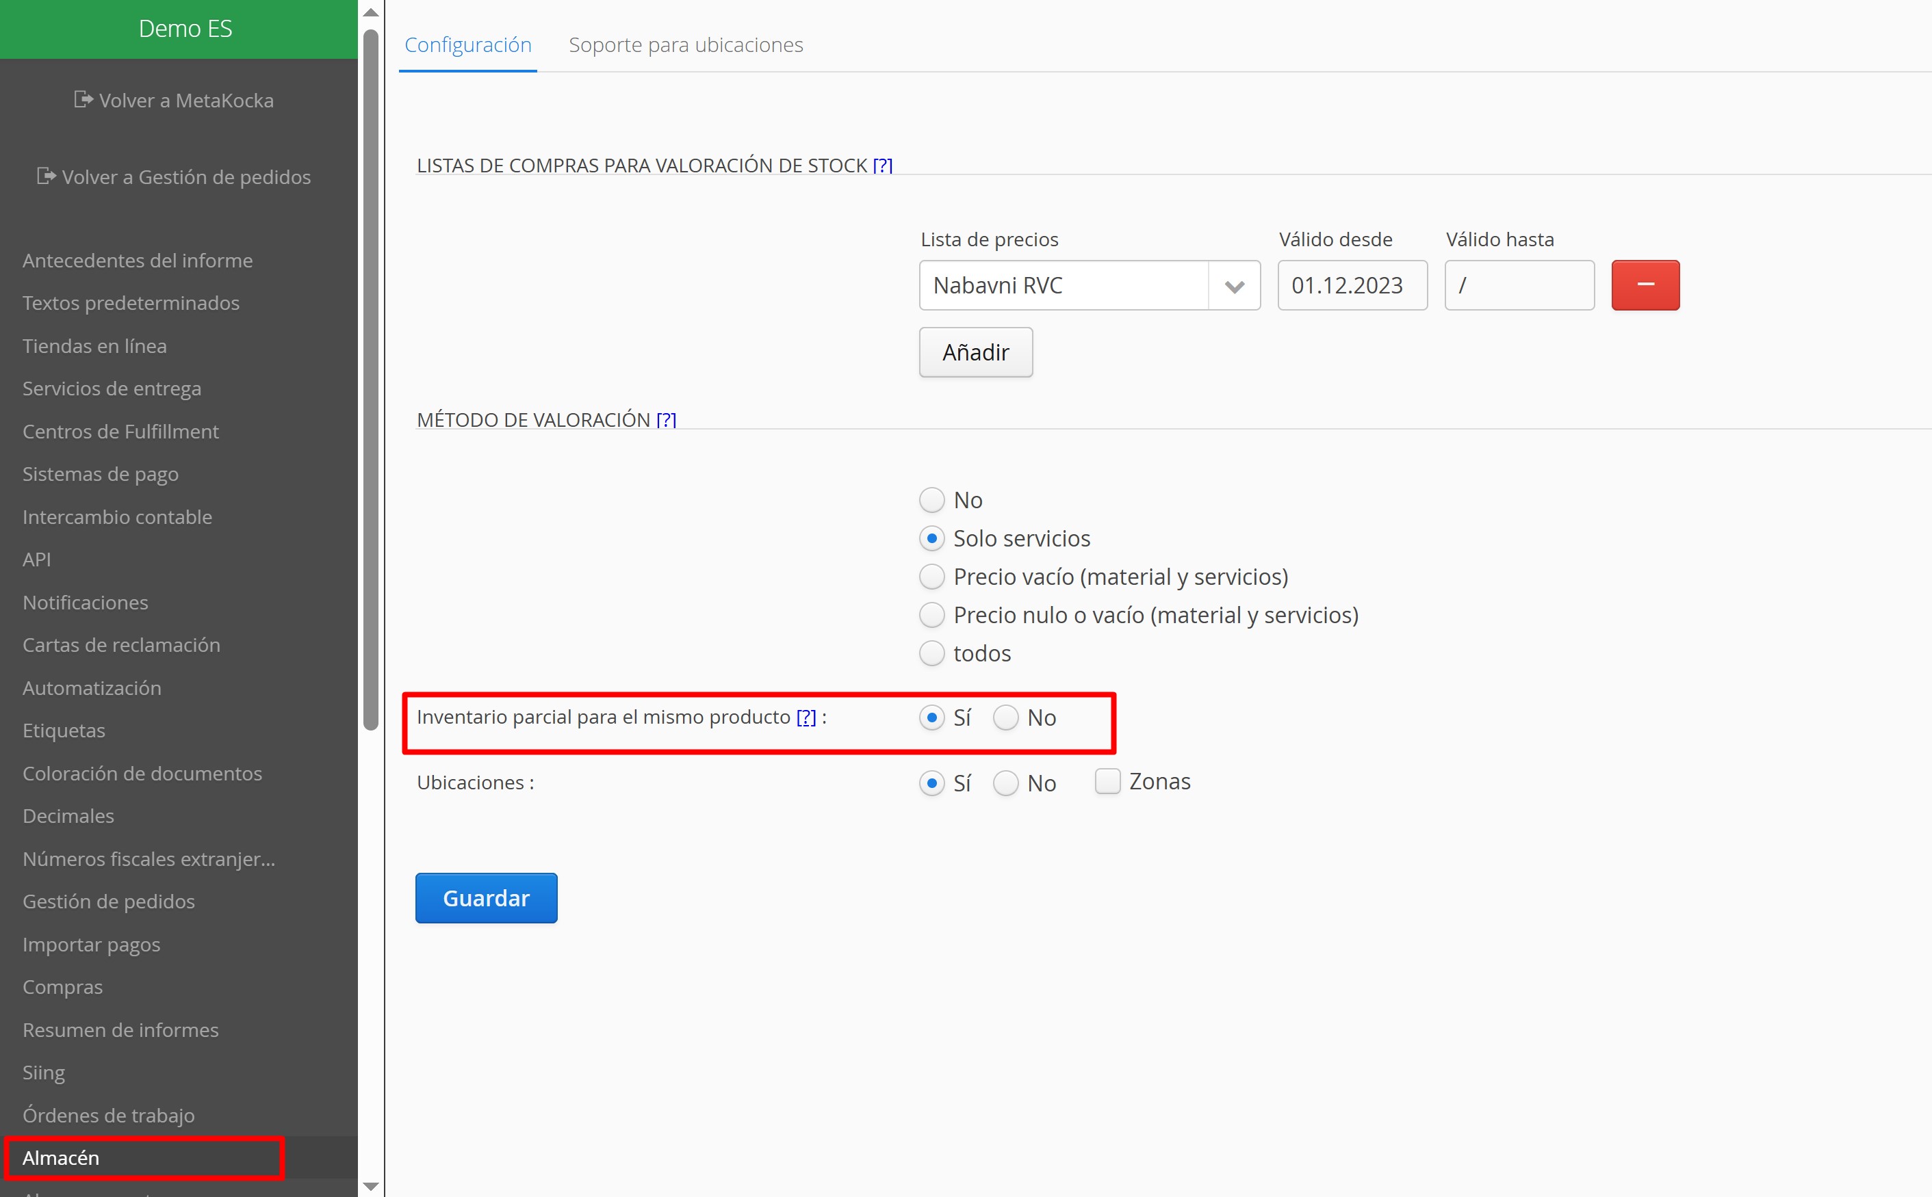The width and height of the screenshot is (1932, 1197).
Task: Set Inventario parcial to No
Action: click(x=1005, y=718)
